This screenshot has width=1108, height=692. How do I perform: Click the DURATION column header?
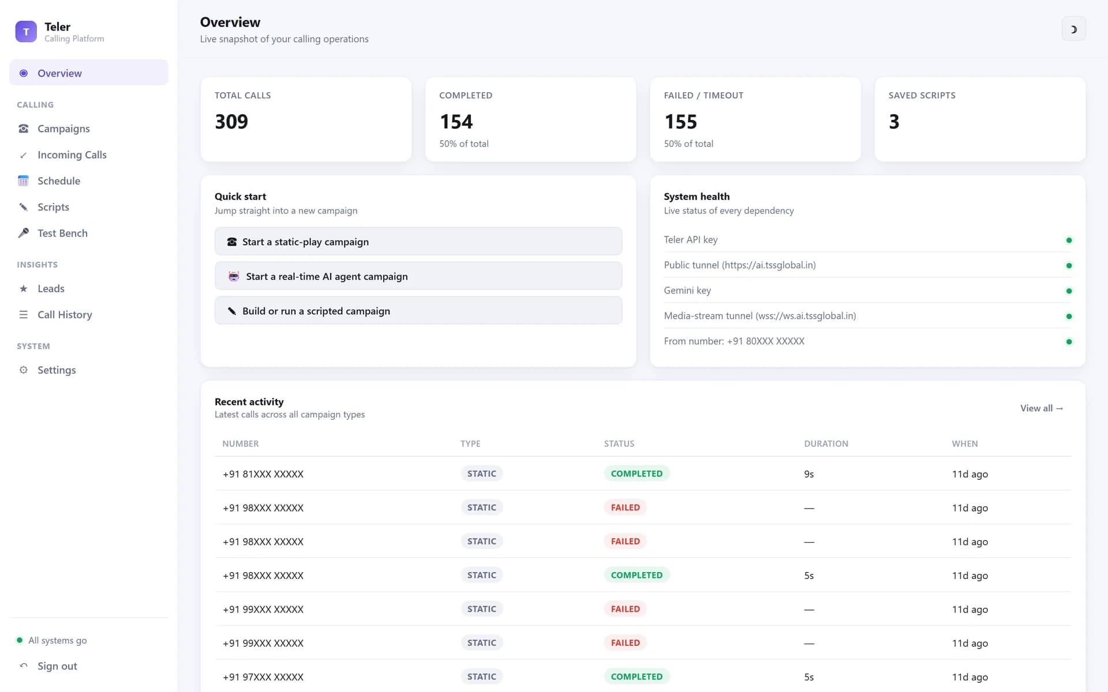[x=826, y=443]
